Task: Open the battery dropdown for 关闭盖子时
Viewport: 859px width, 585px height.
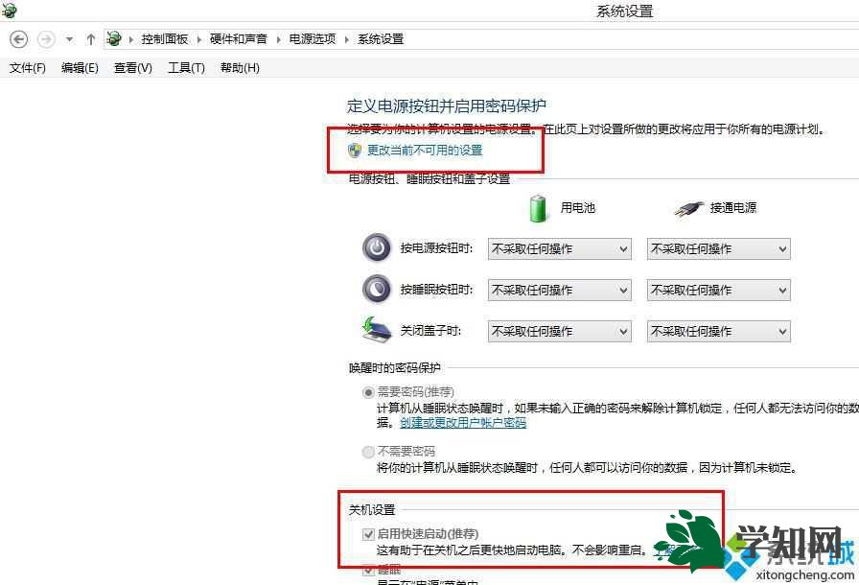Action: pos(559,331)
